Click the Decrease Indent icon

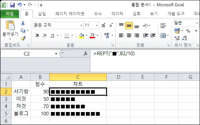[x=145, y=36]
